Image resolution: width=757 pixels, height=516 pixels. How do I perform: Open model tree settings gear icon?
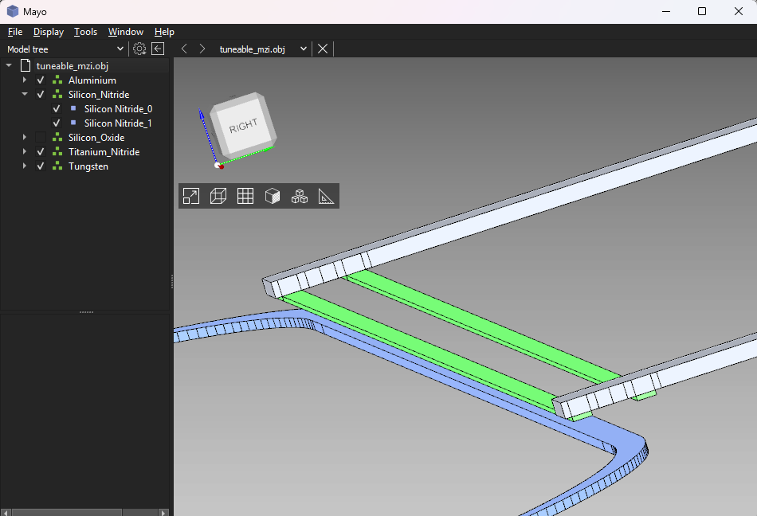click(139, 49)
